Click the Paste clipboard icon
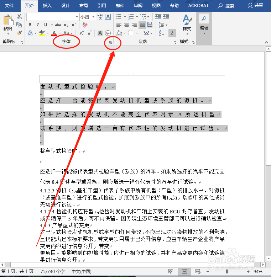This screenshot has height=277, width=271. coord(8,20)
